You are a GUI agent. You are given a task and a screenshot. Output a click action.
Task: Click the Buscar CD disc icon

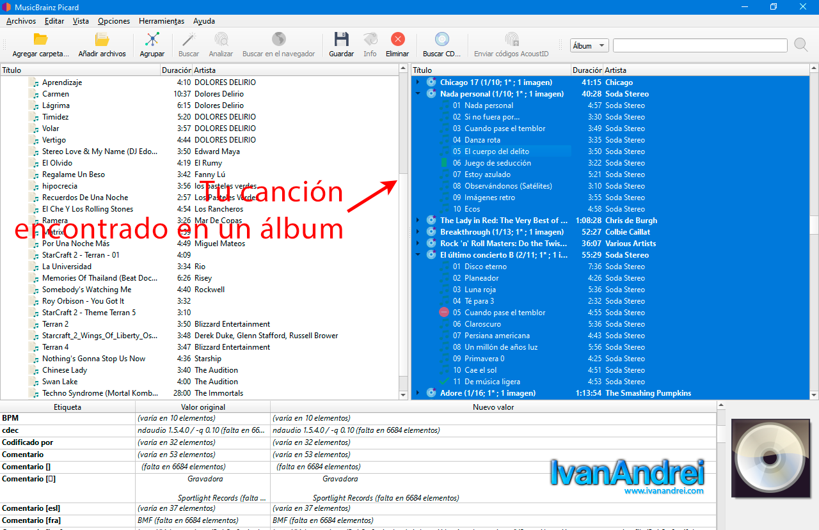441,39
